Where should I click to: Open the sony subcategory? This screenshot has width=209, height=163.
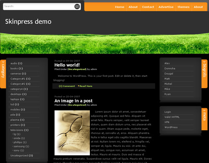click(16, 150)
